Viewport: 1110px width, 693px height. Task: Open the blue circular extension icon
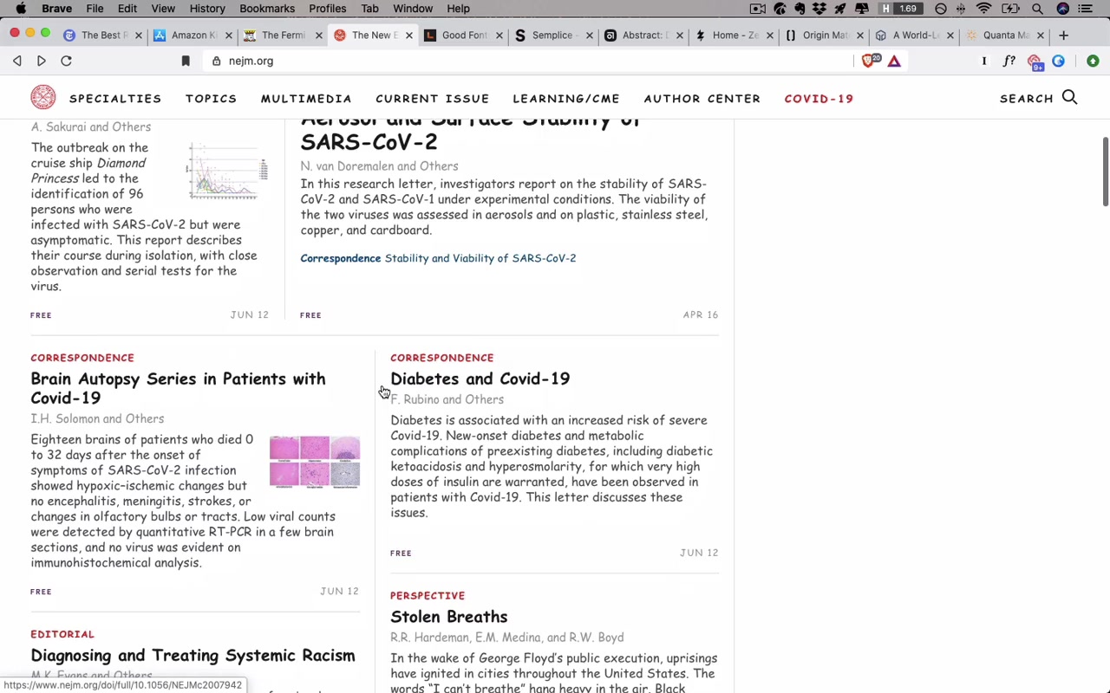[x=1058, y=61]
